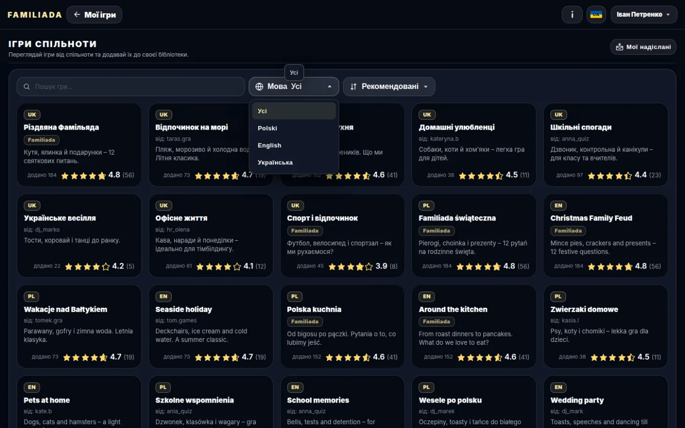685x428 pixels.
Task: Open the Zwierzaki domowe game
Action: coord(606,327)
